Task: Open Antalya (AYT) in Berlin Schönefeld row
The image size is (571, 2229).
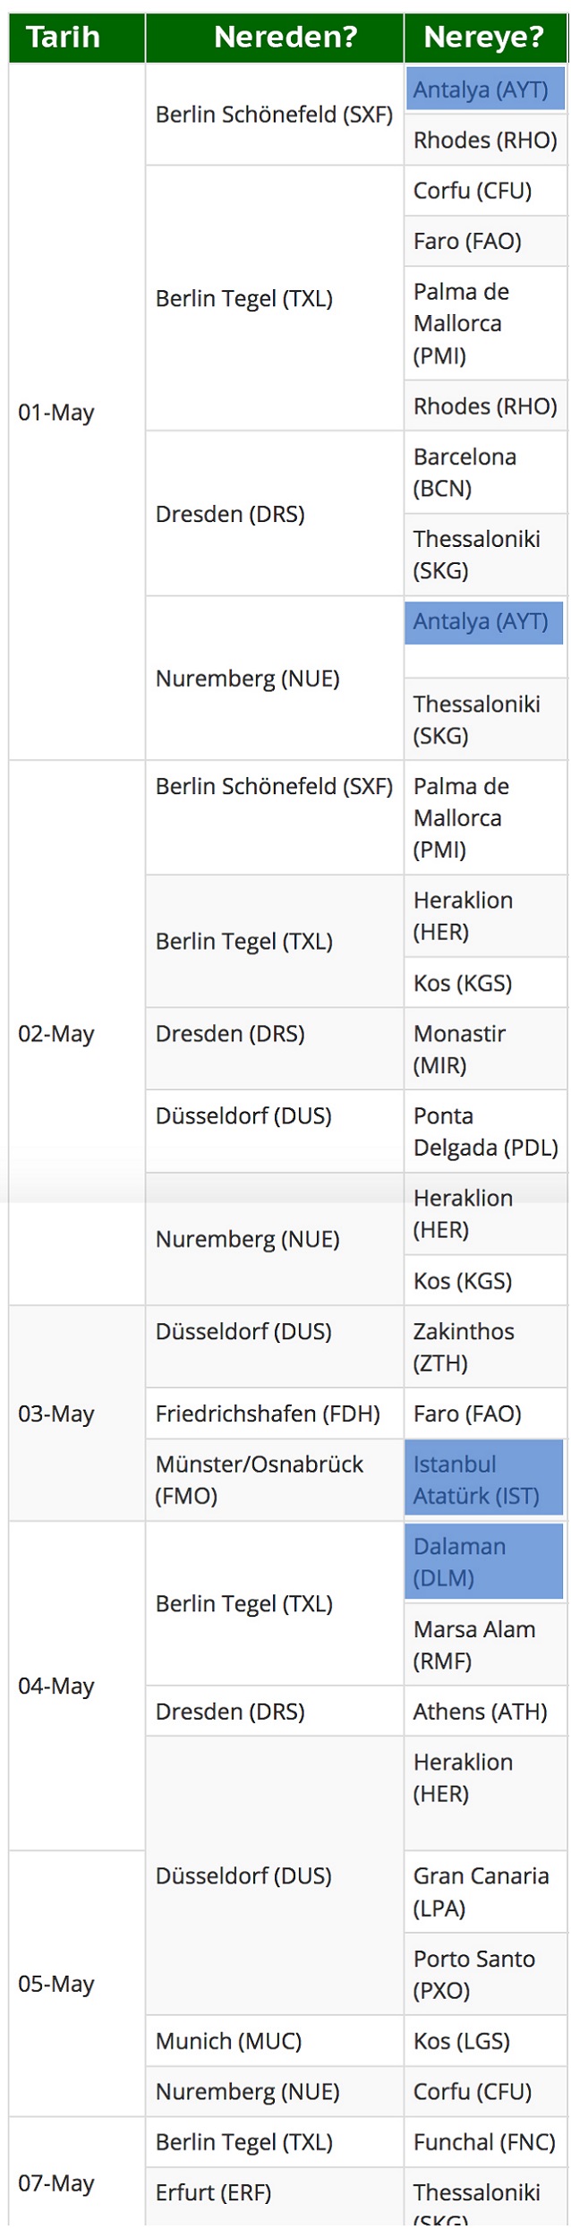Action: pyautogui.click(x=481, y=90)
